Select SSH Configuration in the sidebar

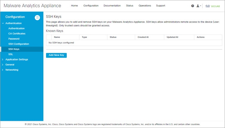coord(19,44)
